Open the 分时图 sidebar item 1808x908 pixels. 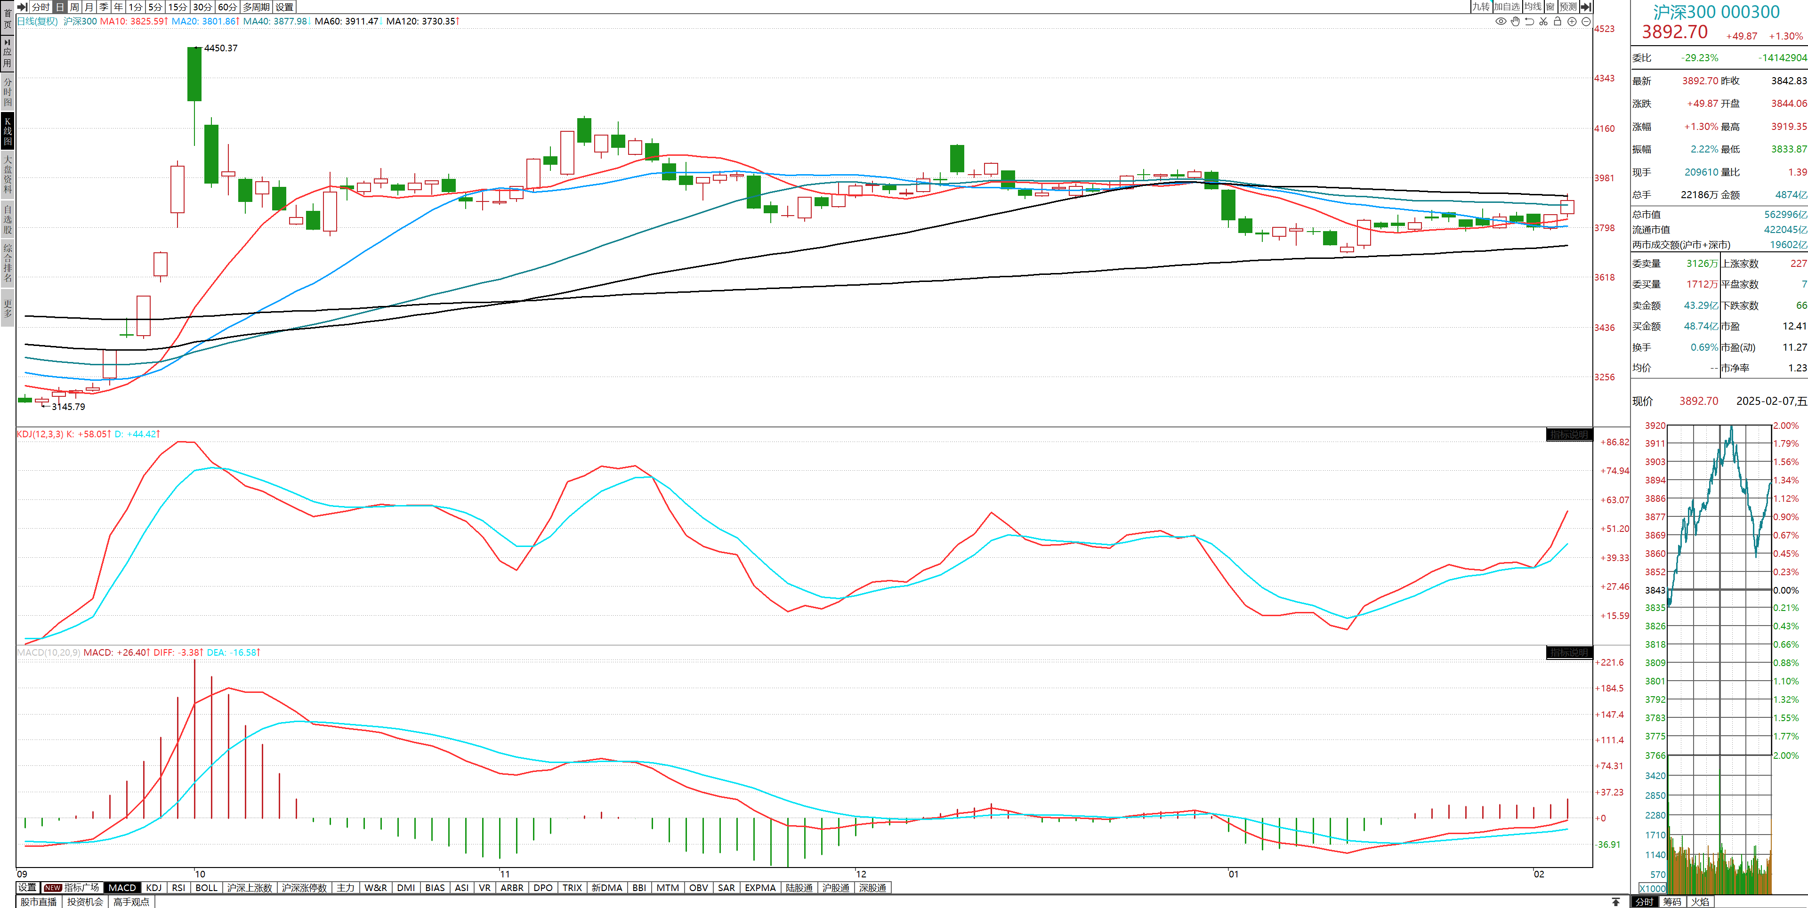pyautogui.click(x=7, y=92)
